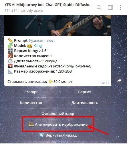Click the puzzle piece icon next to Model

pos(10,45)
